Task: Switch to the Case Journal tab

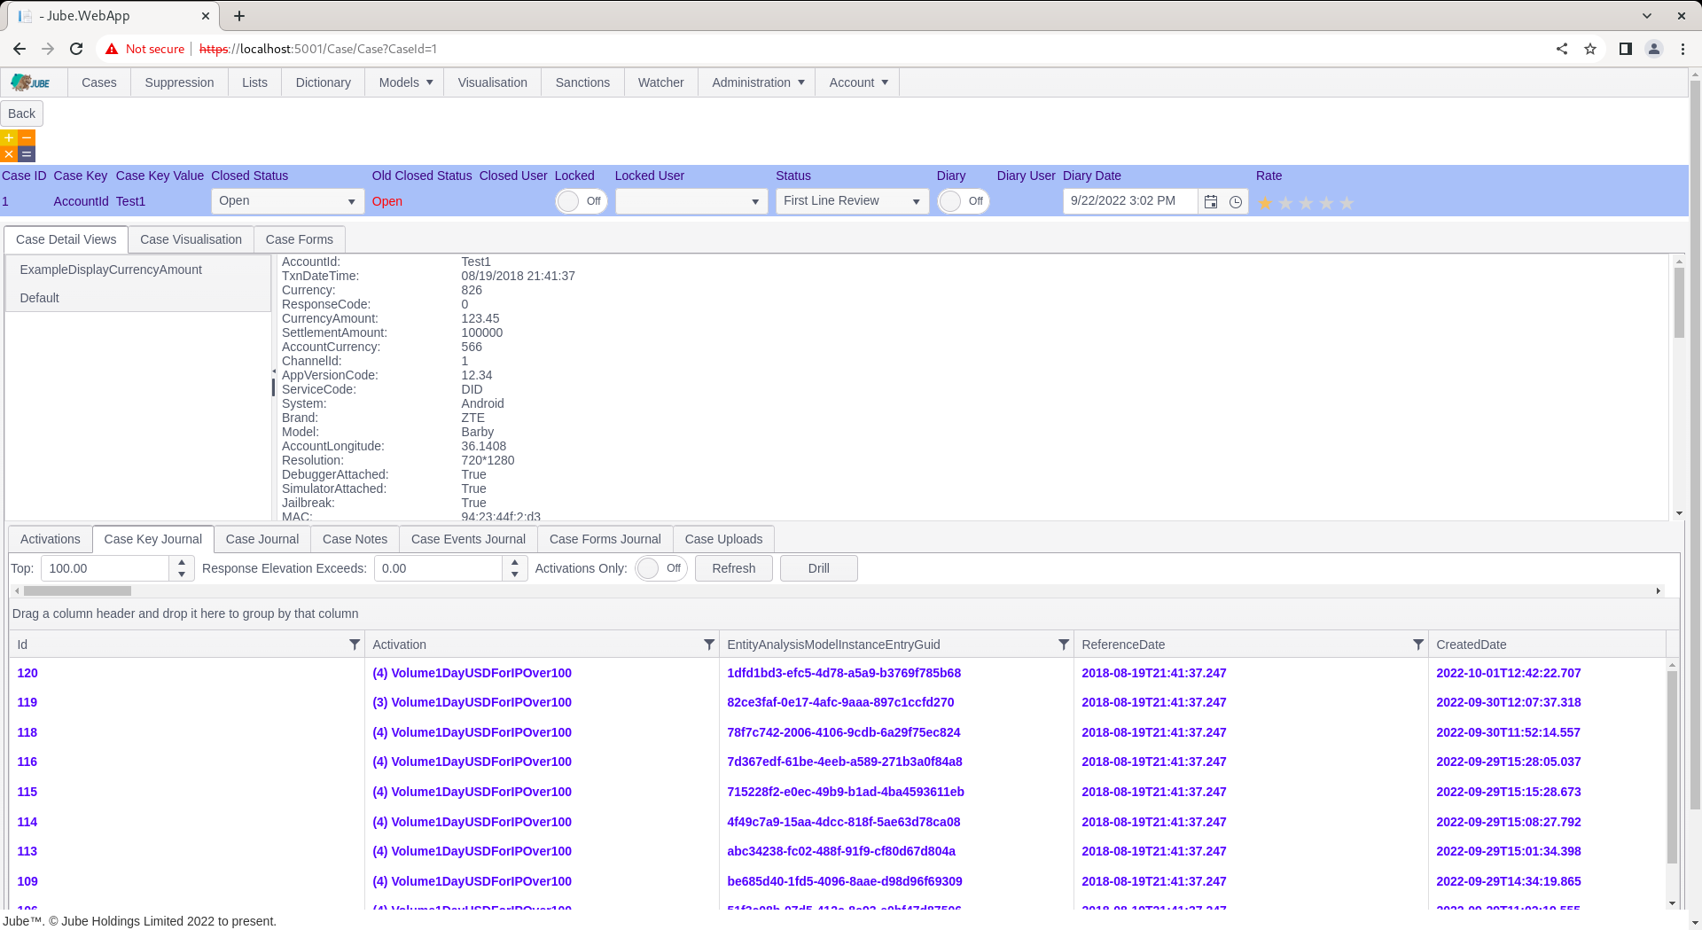Action: 262,539
